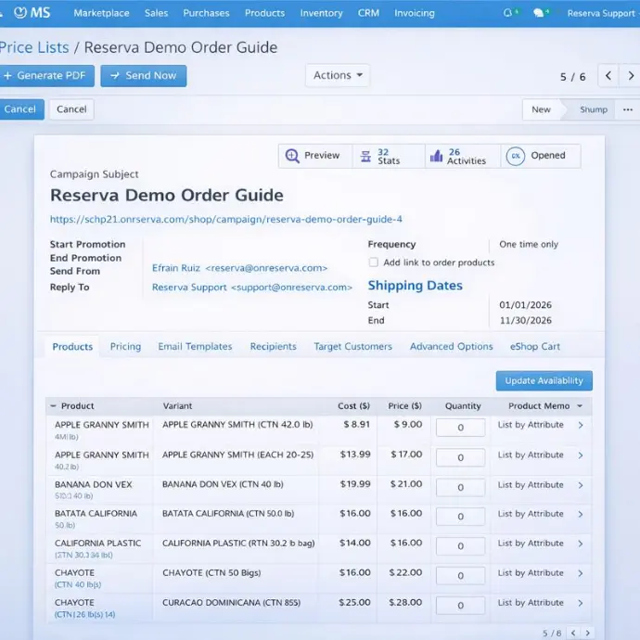Open the Activities bar chart icon
Screen dimensions: 640x640
[436, 156]
